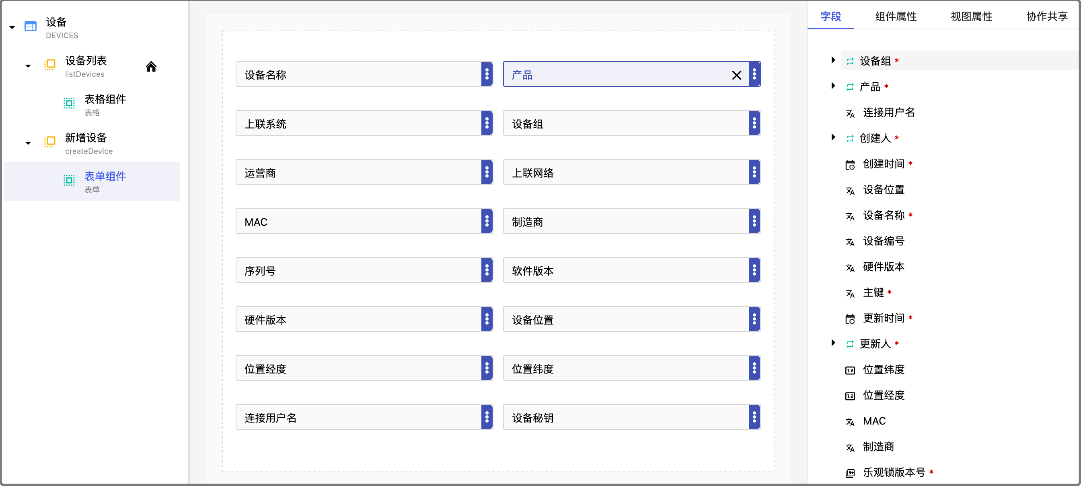Click the number icon beside 位置纬度
This screenshot has height=486, width=1081.
[x=850, y=370]
